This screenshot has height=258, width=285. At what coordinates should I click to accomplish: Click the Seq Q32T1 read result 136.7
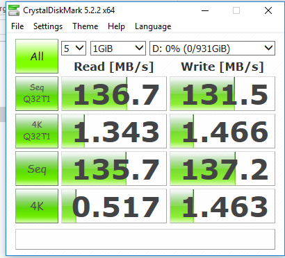pos(114,94)
